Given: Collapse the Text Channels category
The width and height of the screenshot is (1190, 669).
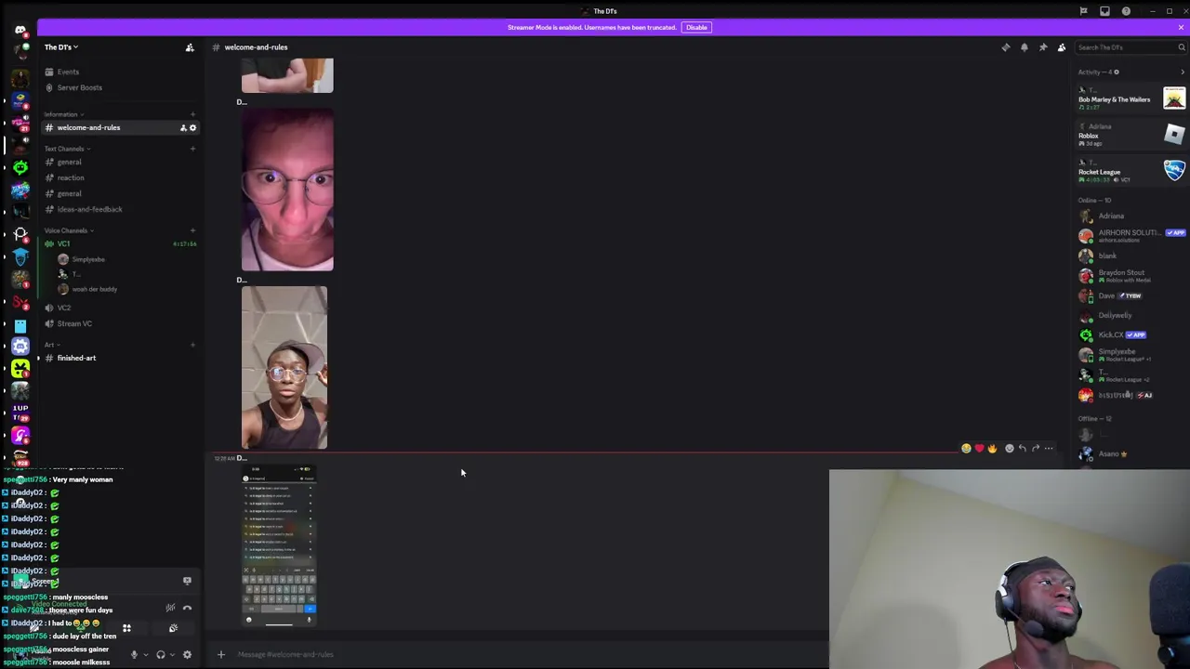Looking at the screenshot, I should point(67,149).
